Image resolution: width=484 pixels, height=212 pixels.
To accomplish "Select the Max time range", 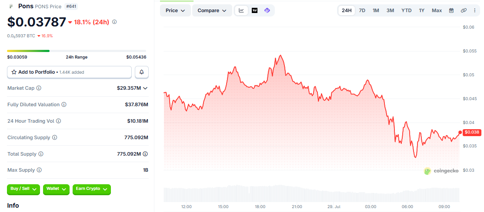I will tap(437, 10).
